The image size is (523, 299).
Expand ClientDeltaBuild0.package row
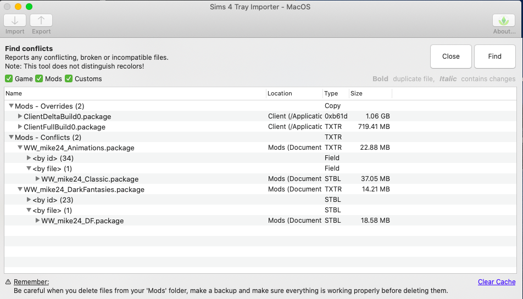pos(20,116)
